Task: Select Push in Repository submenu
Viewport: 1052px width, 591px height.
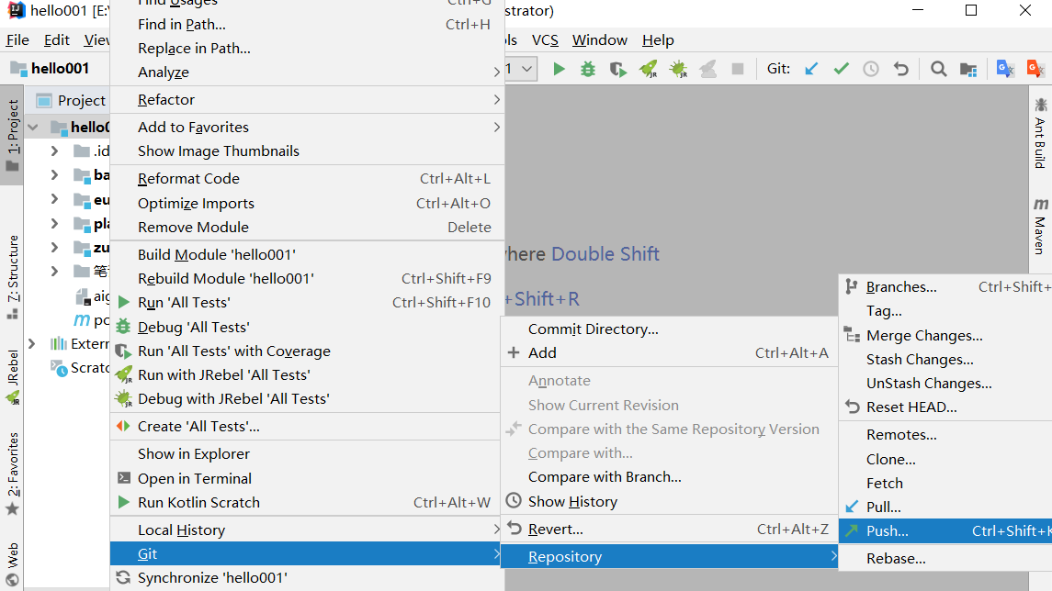Action: 945,531
